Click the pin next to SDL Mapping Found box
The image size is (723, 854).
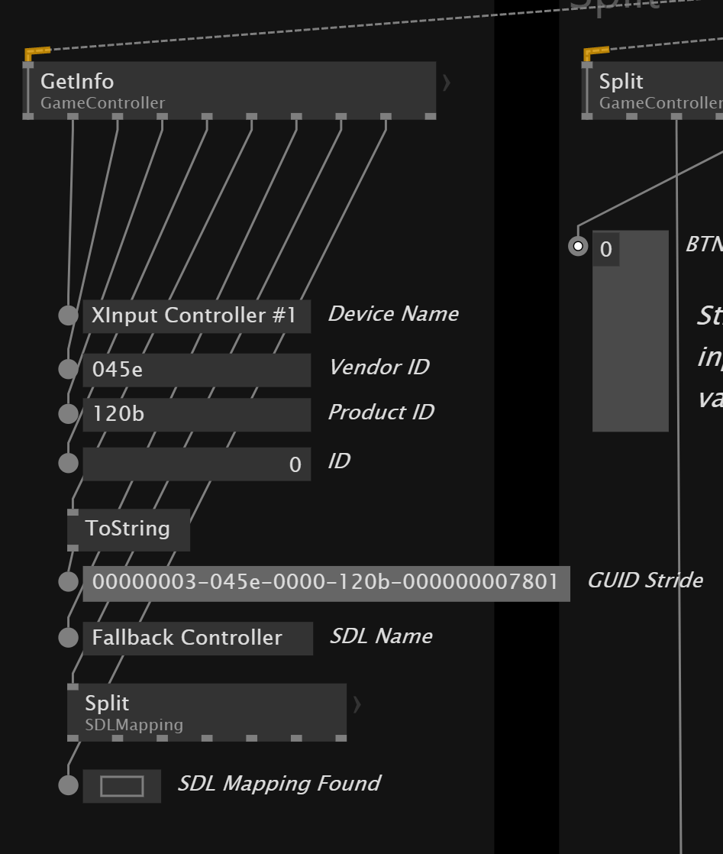[x=68, y=784]
